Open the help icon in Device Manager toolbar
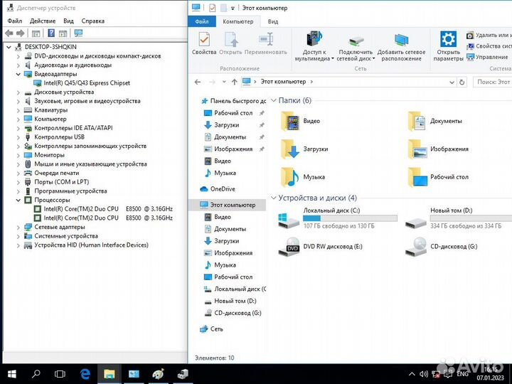Screen dimensions: 512x384 click(x=51, y=33)
